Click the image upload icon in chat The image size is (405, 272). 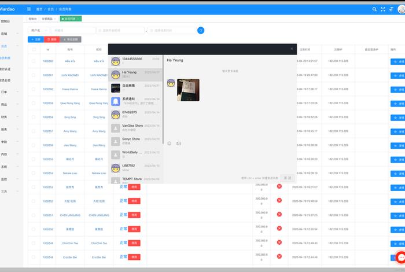coord(179,144)
